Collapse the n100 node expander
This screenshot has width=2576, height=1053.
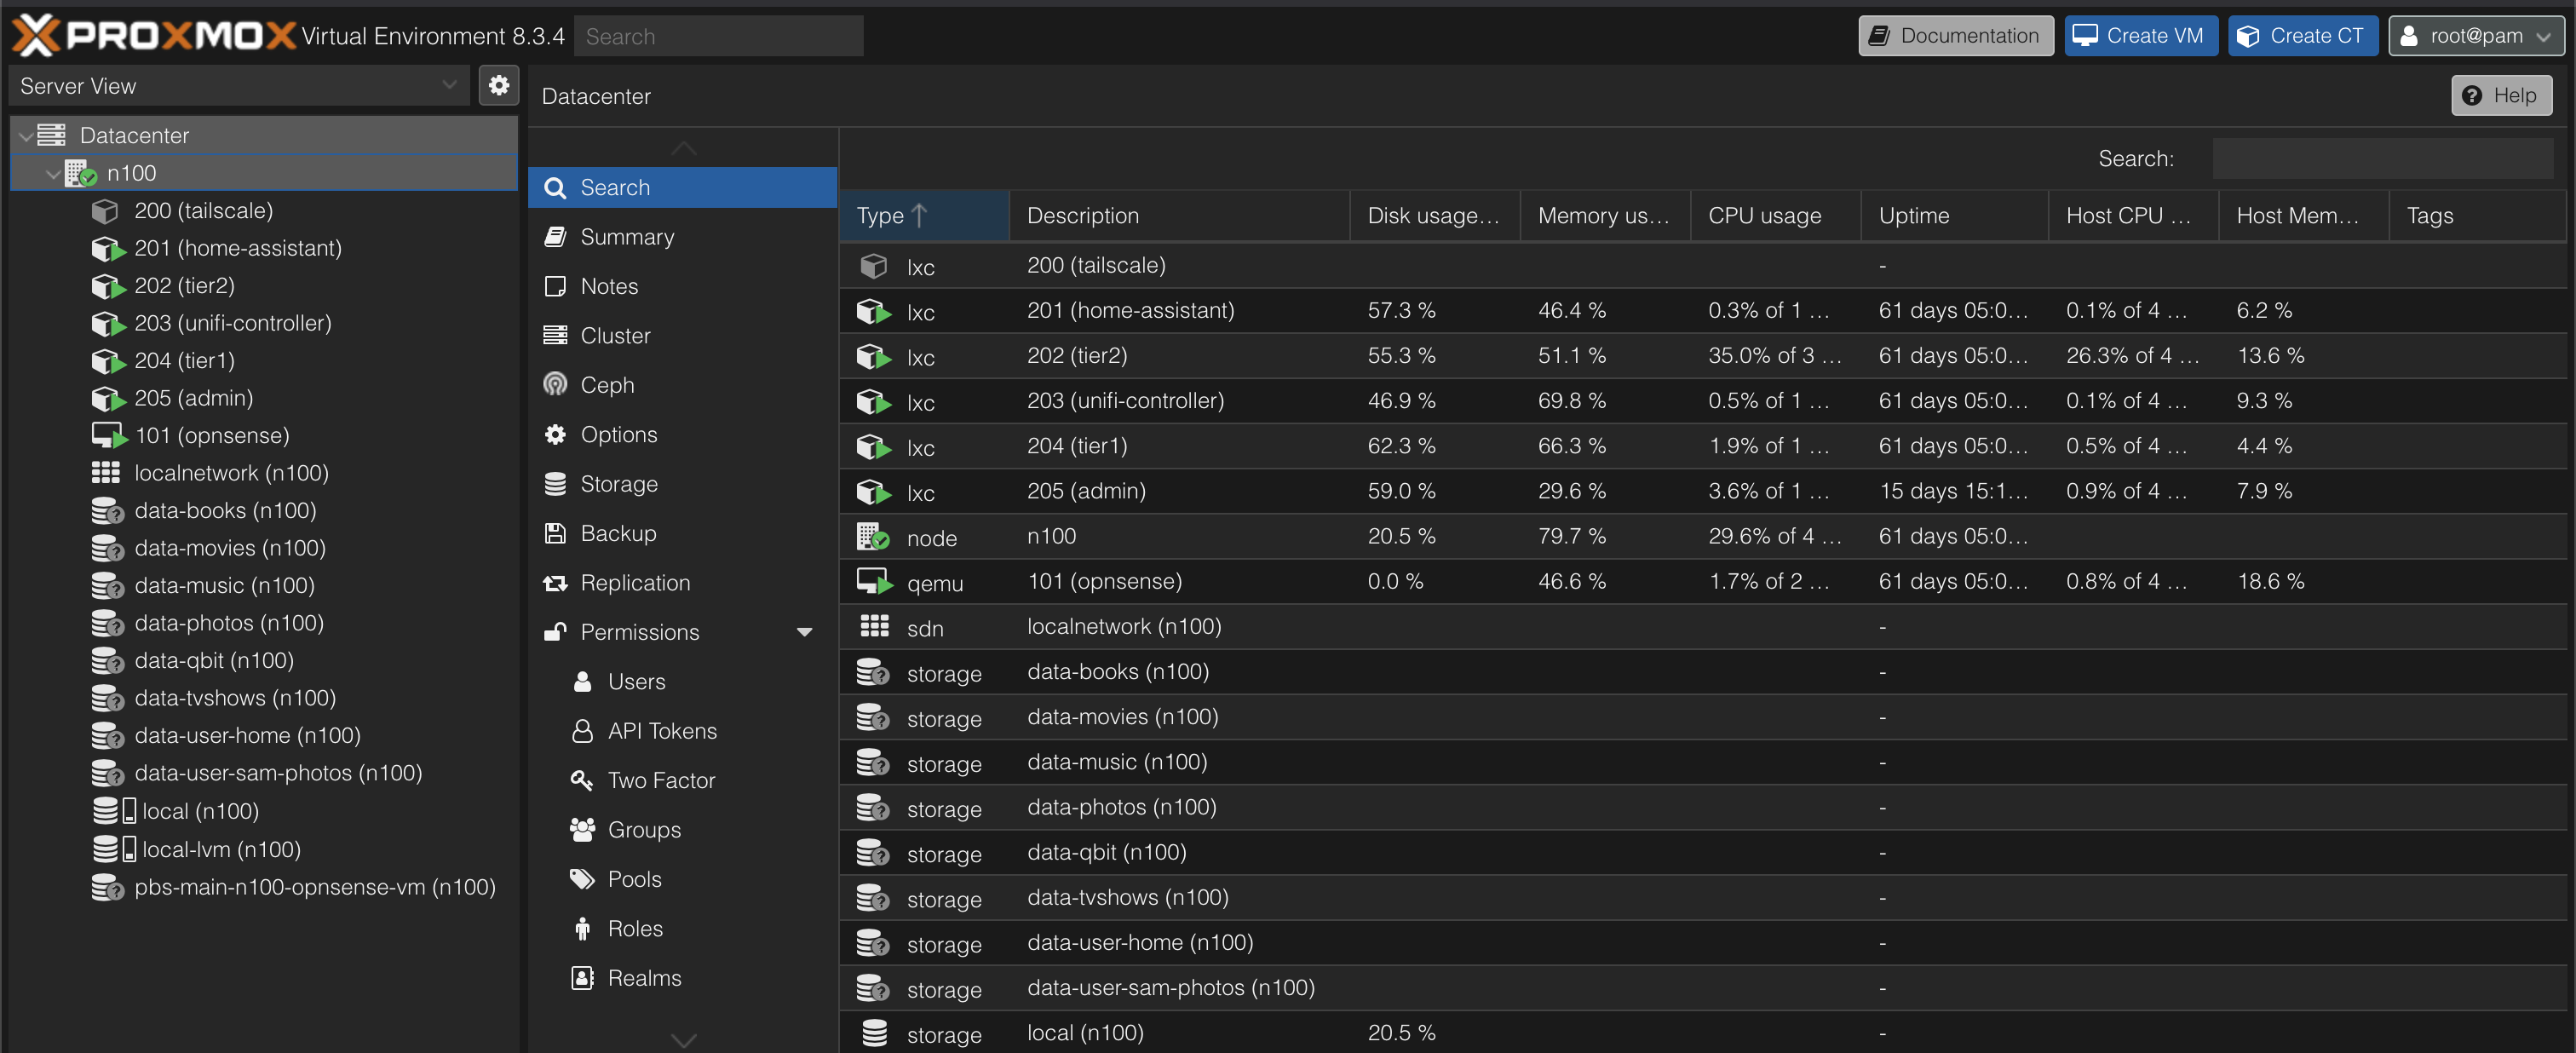(52, 174)
